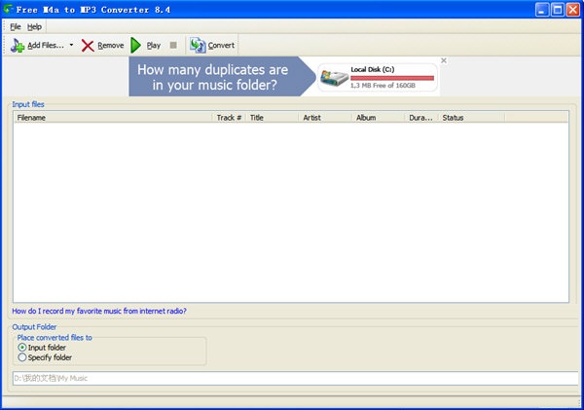Click the green Play triangle icon
The width and height of the screenshot is (584, 410).
tap(136, 46)
